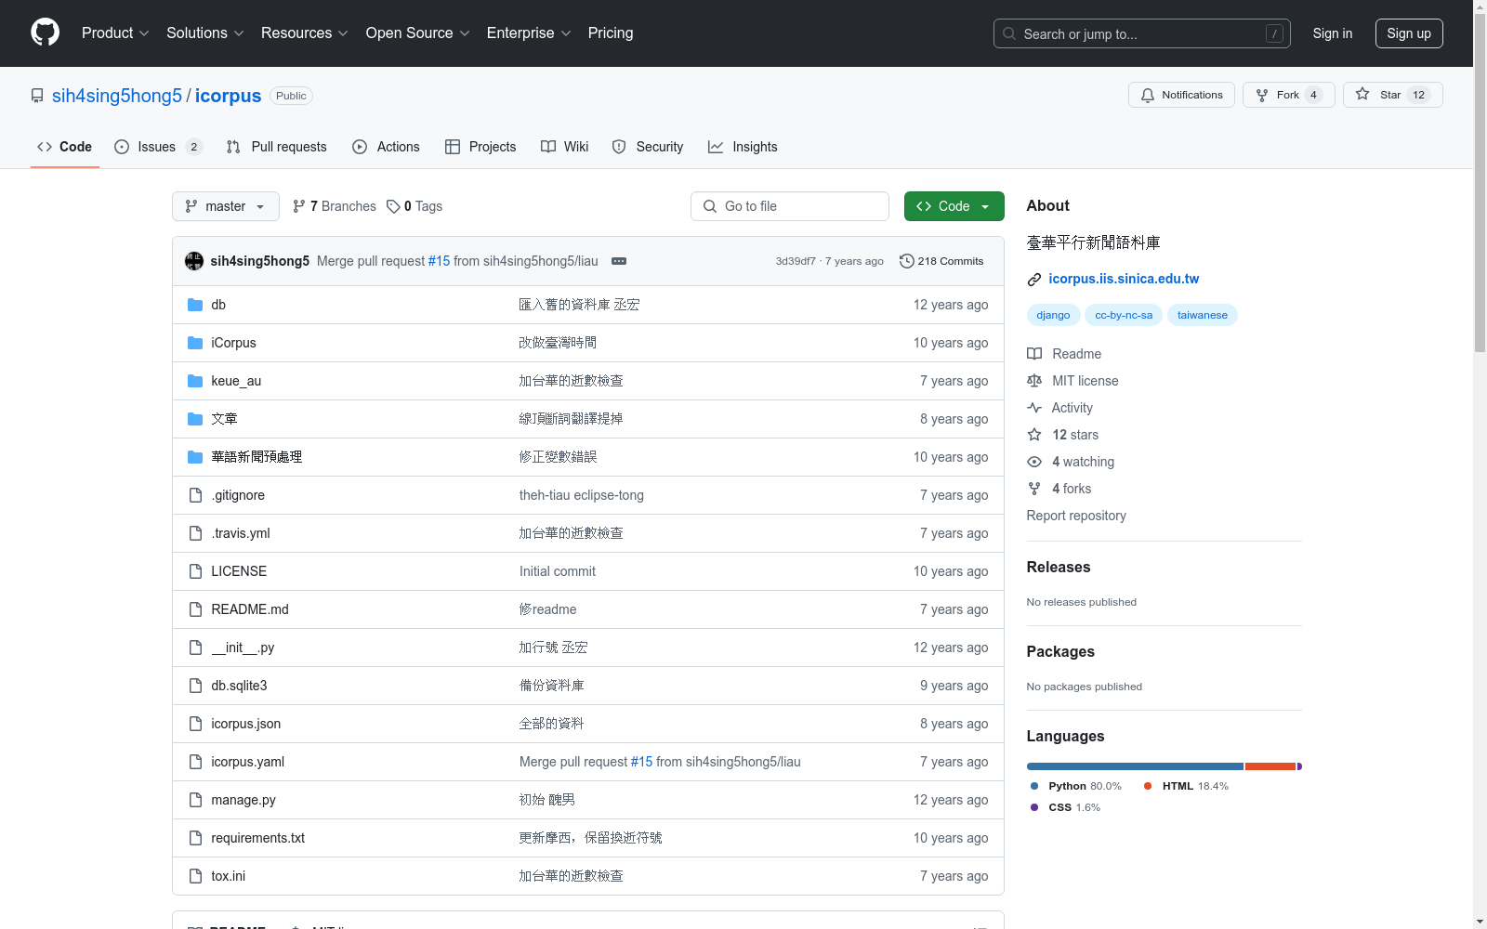Click the commit history clock icon
This screenshot has height=929, width=1487.
click(x=907, y=261)
